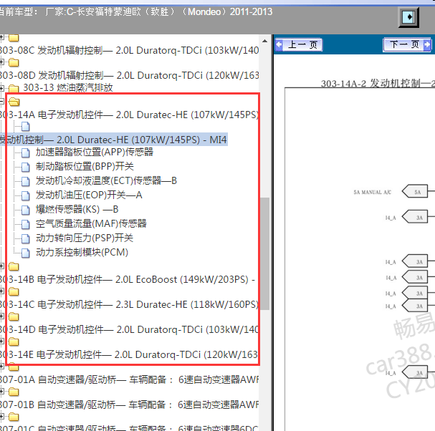Expand the 307-01A folder node
Screen dimensions: 435x431
(1, 367)
